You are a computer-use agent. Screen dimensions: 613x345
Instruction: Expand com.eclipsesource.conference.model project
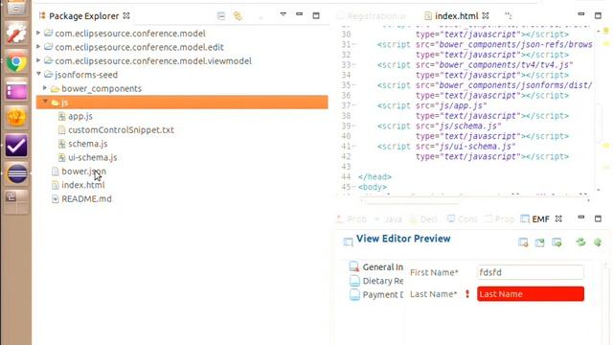pyautogui.click(x=38, y=33)
